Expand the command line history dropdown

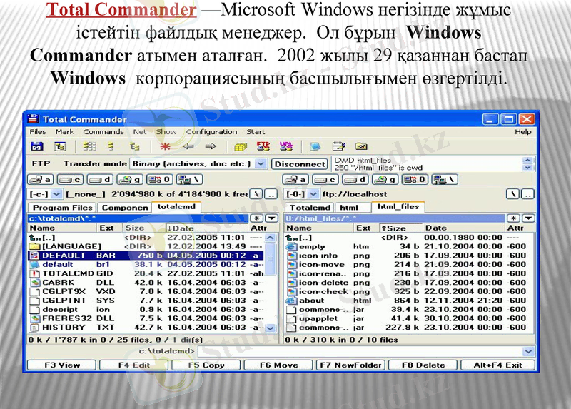pos(527,351)
